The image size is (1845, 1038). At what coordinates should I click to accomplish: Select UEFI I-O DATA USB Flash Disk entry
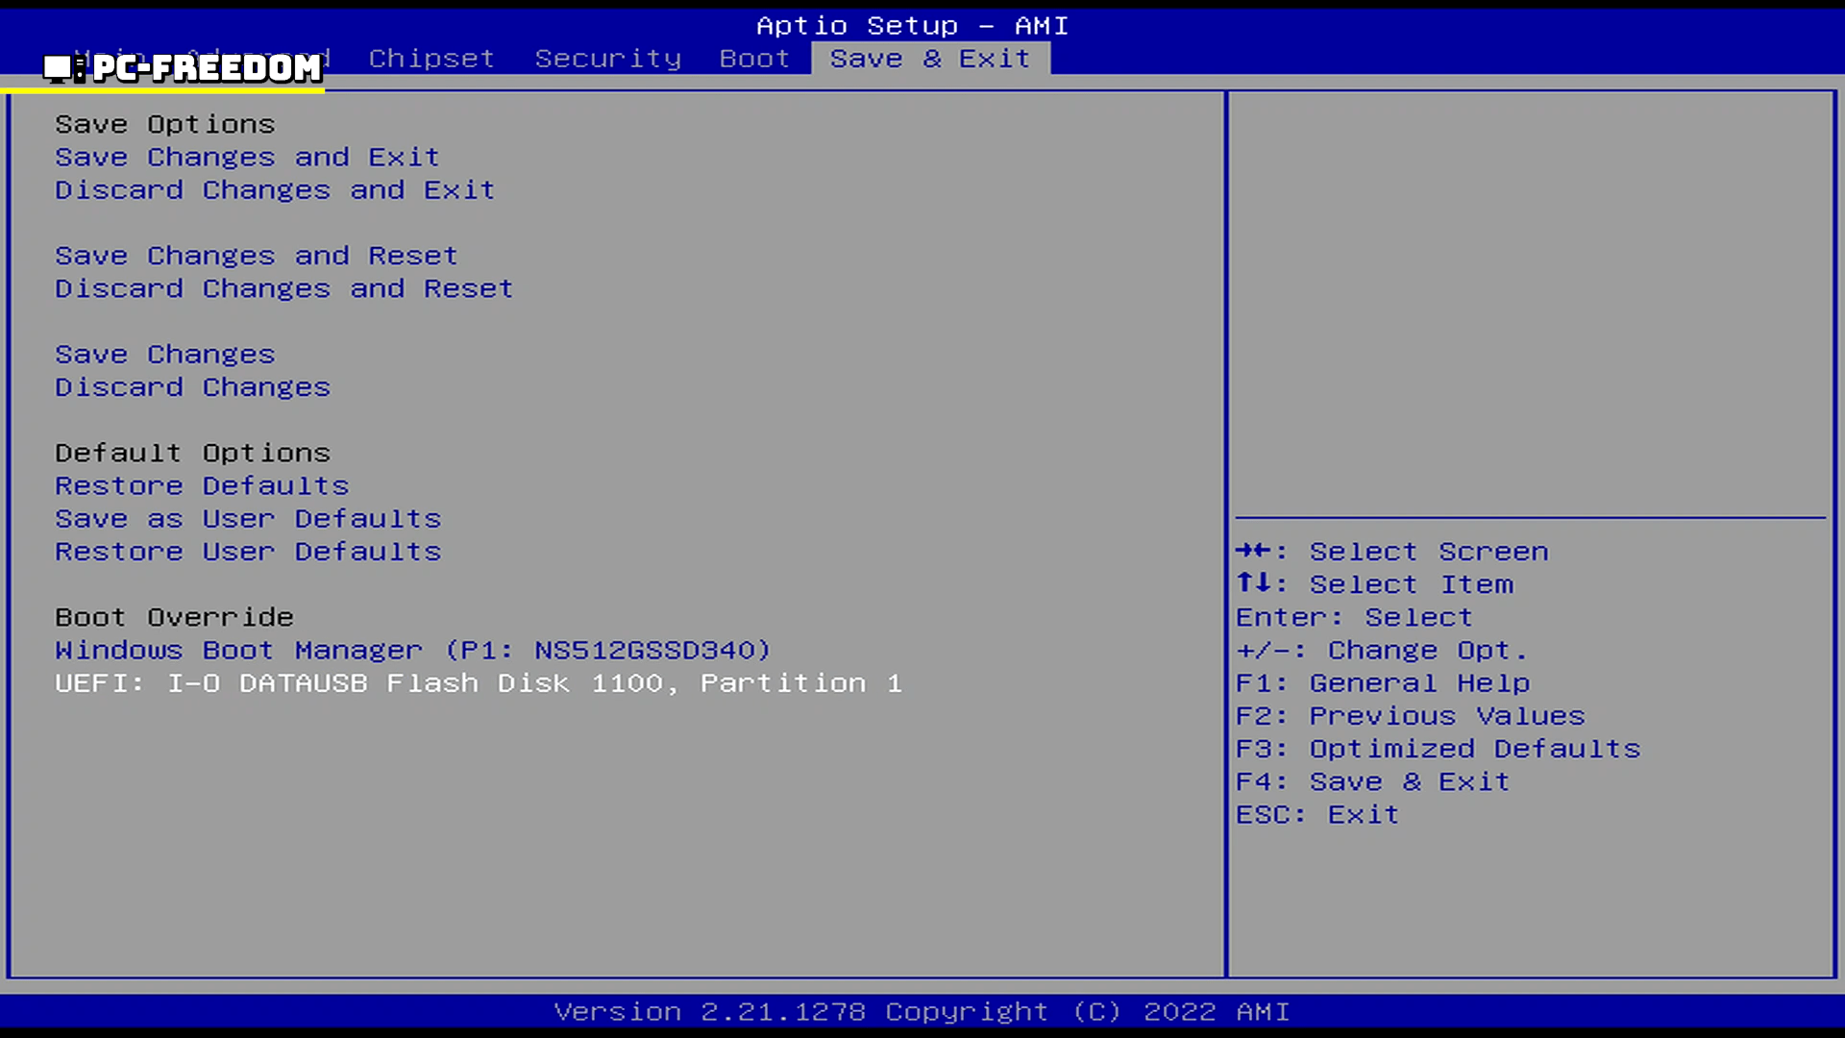click(478, 683)
